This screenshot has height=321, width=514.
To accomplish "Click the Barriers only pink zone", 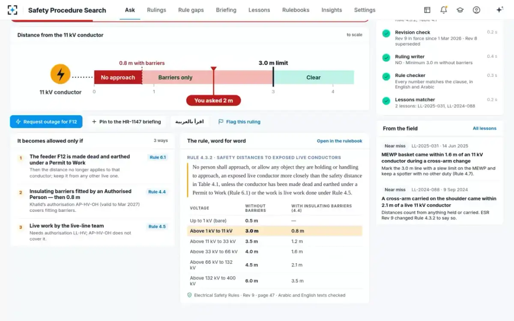I will tap(207, 77).
